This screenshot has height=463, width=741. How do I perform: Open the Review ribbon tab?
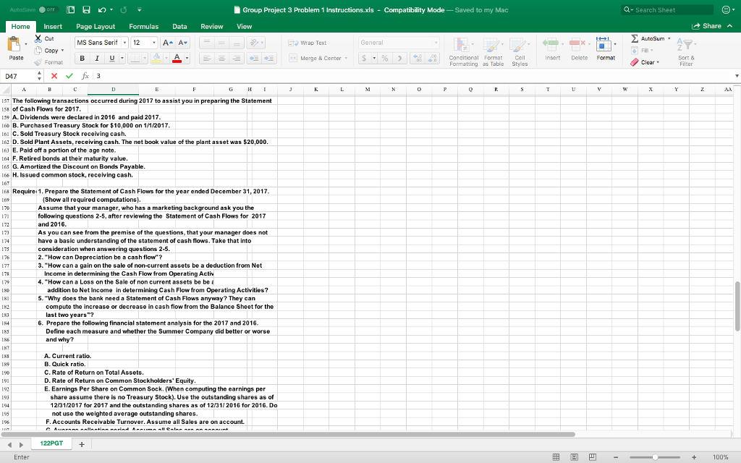click(212, 27)
